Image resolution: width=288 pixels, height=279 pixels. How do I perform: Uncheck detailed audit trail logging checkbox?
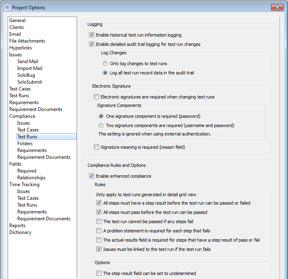click(92, 44)
